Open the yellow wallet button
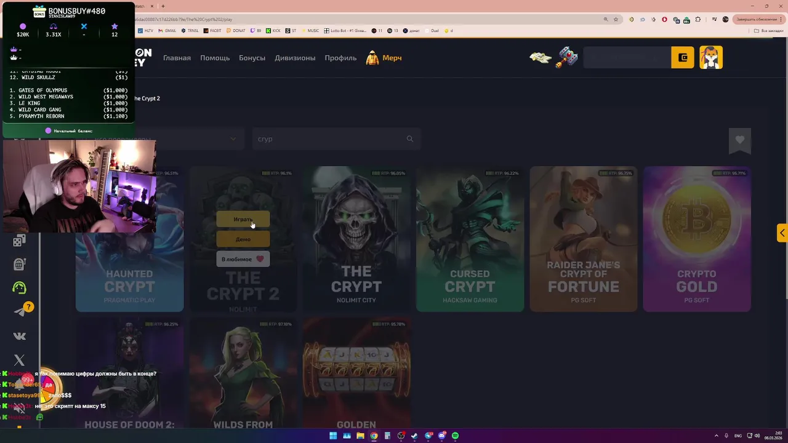Screen dimensions: 788x443 [x=682, y=57]
